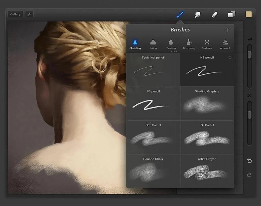This screenshot has width=261, height=206.
Task: Open HB pencil settings gear
Action: click(230, 57)
